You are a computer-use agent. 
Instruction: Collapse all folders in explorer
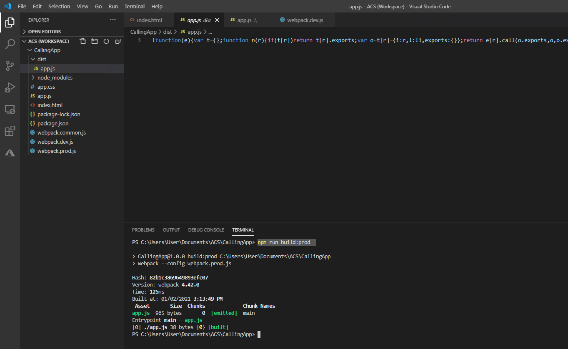[x=118, y=41]
